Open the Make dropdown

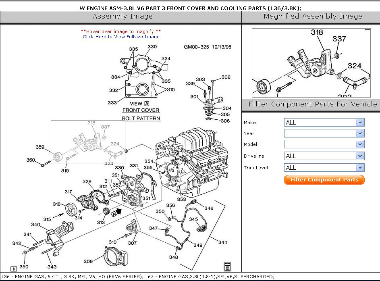point(324,123)
